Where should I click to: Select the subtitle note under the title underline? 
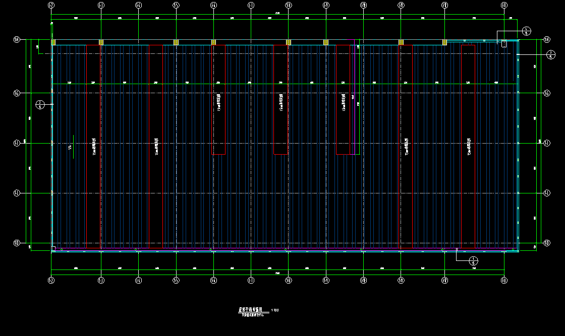pyautogui.click(x=253, y=315)
